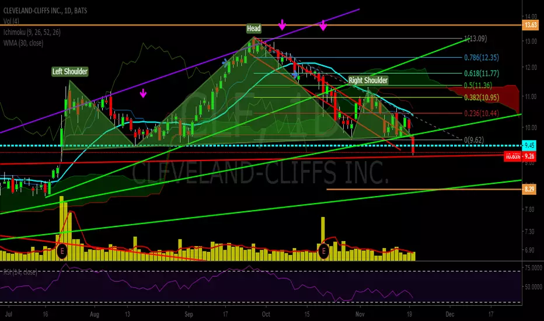544x321 pixels.
Task: Click the 14.00 price axis label
Action: click(x=531, y=16)
